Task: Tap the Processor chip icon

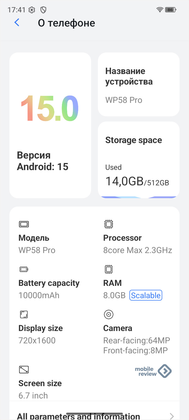Action: point(108,224)
